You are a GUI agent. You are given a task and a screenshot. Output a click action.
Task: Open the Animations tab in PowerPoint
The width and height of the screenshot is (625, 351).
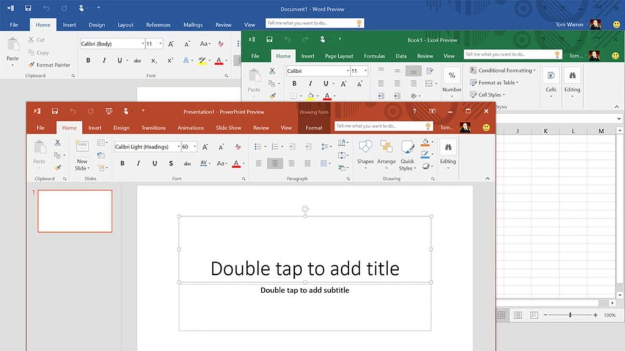pyautogui.click(x=190, y=128)
